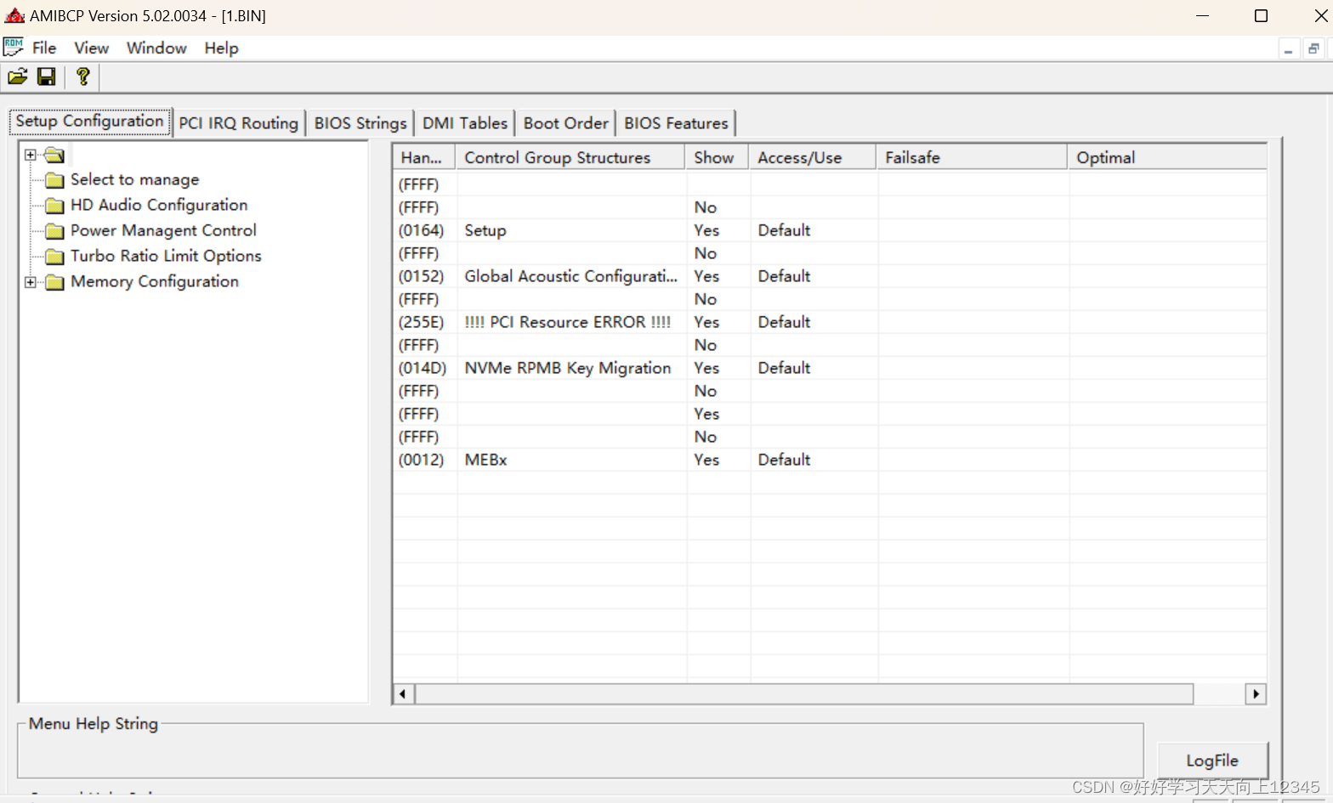The height and width of the screenshot is (803, 1333).
Task: Select the Setup row in the table
Action: click(x=830, y=230)
